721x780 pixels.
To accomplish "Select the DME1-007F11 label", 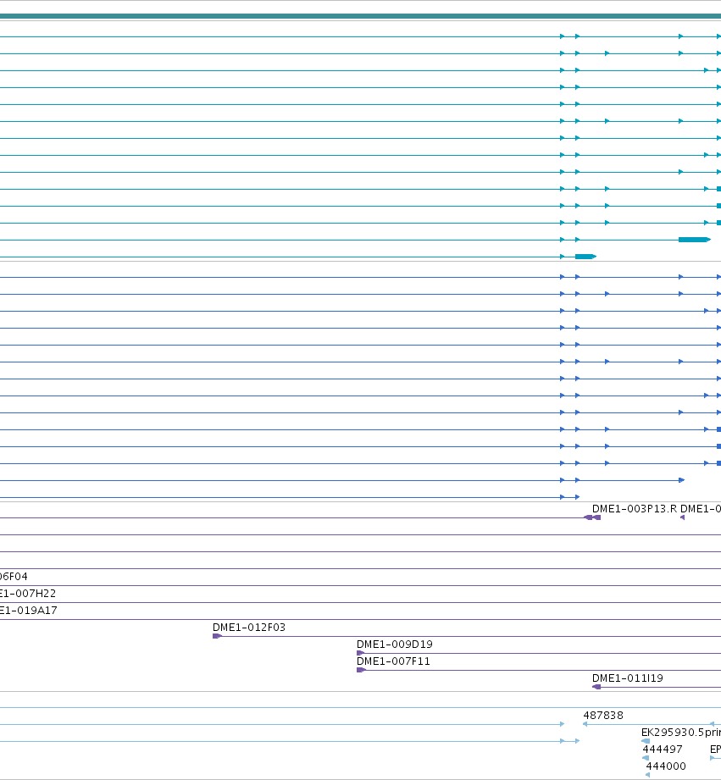I will coord(393,661).
